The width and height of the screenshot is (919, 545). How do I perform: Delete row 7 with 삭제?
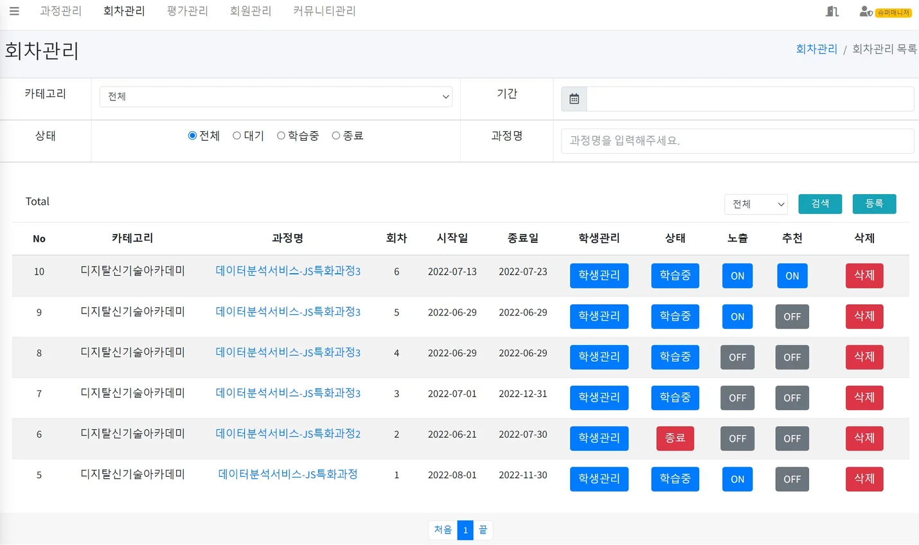coord(864,398)
